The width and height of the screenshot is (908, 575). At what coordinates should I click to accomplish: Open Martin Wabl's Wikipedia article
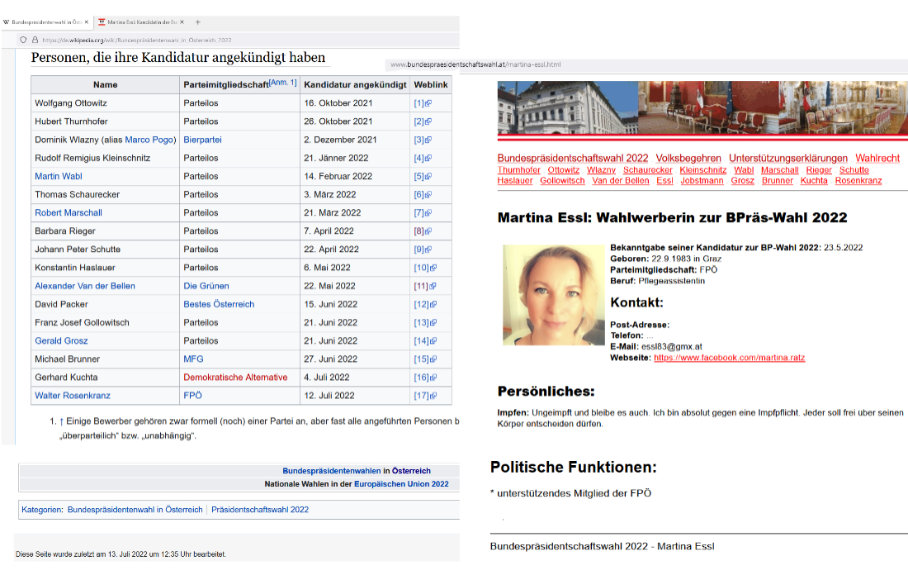(59, 176)
